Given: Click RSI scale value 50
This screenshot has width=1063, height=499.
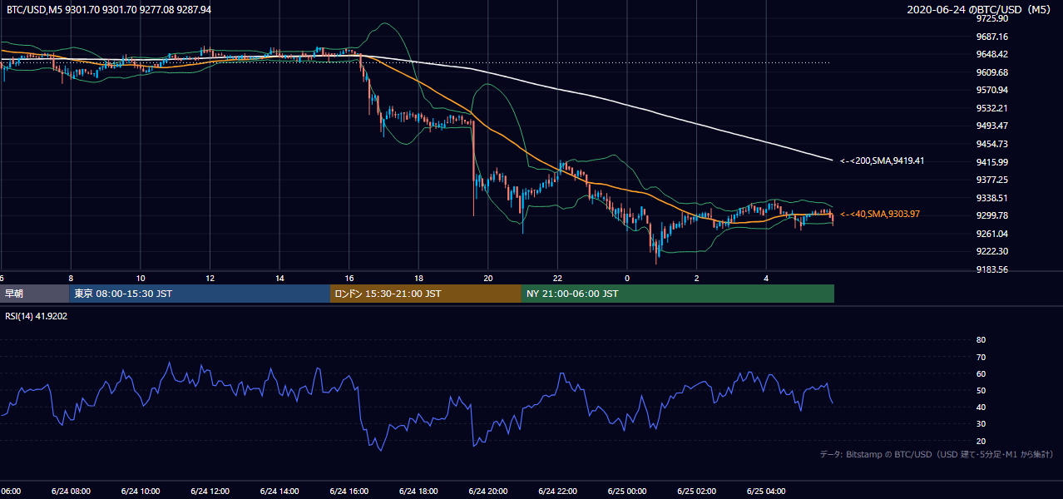Looking at the screenshot, I should point(981,390).
